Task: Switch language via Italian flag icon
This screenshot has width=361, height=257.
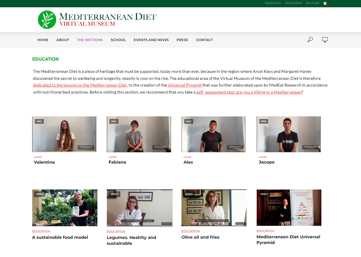Action: [x=325, y=3]
